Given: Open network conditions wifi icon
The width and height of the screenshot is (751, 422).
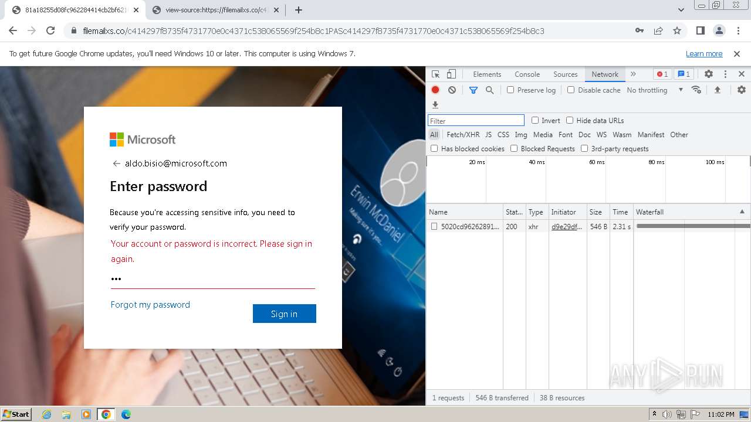Looking at the screenshot, I should [696, 90].
